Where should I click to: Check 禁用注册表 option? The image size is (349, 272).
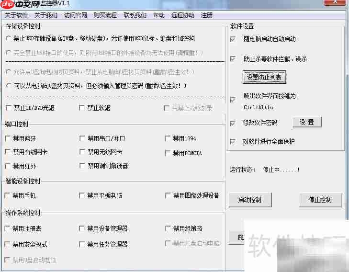coord(7,228)
